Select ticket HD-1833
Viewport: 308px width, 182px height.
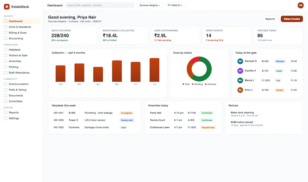pyautogui.click(x=94, y=127)
